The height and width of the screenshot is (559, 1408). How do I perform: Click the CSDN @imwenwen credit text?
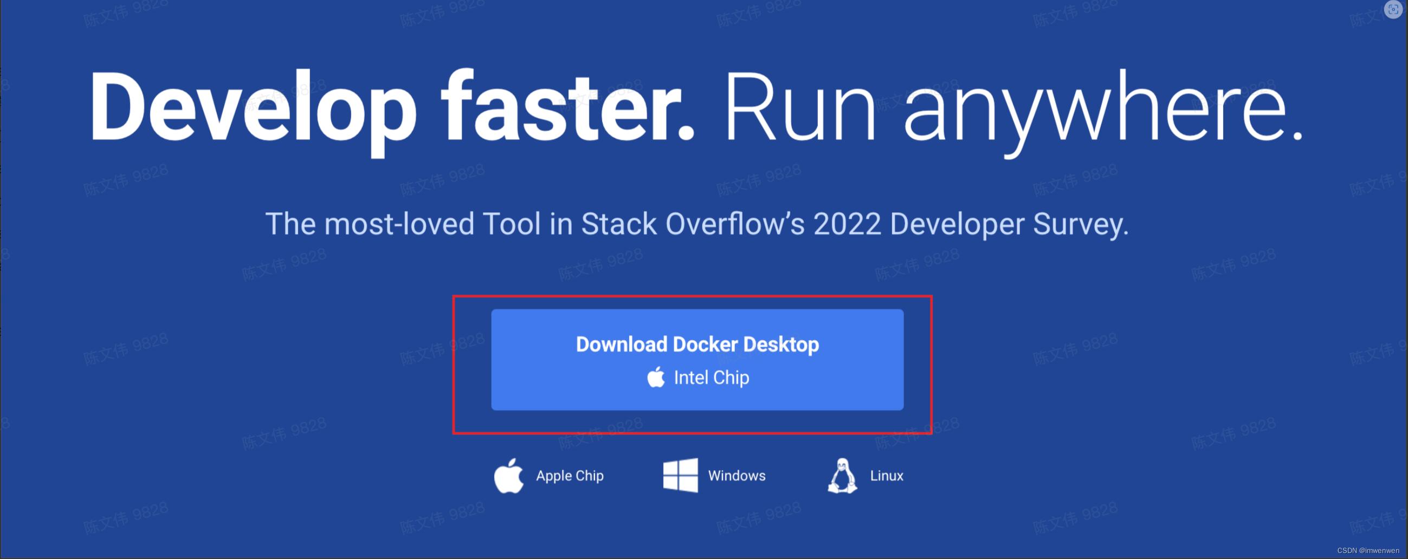[x=1367, y=550]
